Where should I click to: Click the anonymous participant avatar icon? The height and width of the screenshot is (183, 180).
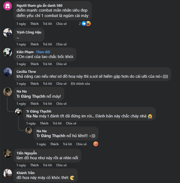[8, 6]
